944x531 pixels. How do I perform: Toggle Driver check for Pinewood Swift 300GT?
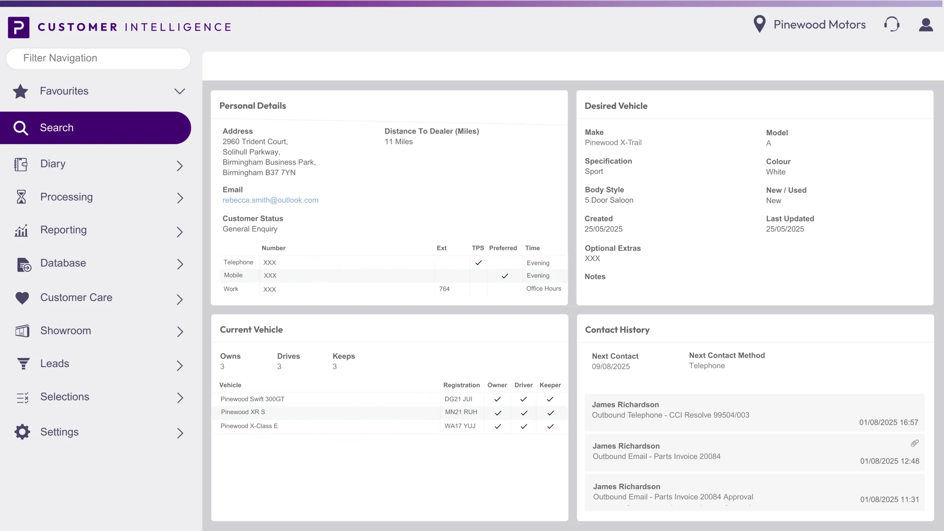coord(523,399)
